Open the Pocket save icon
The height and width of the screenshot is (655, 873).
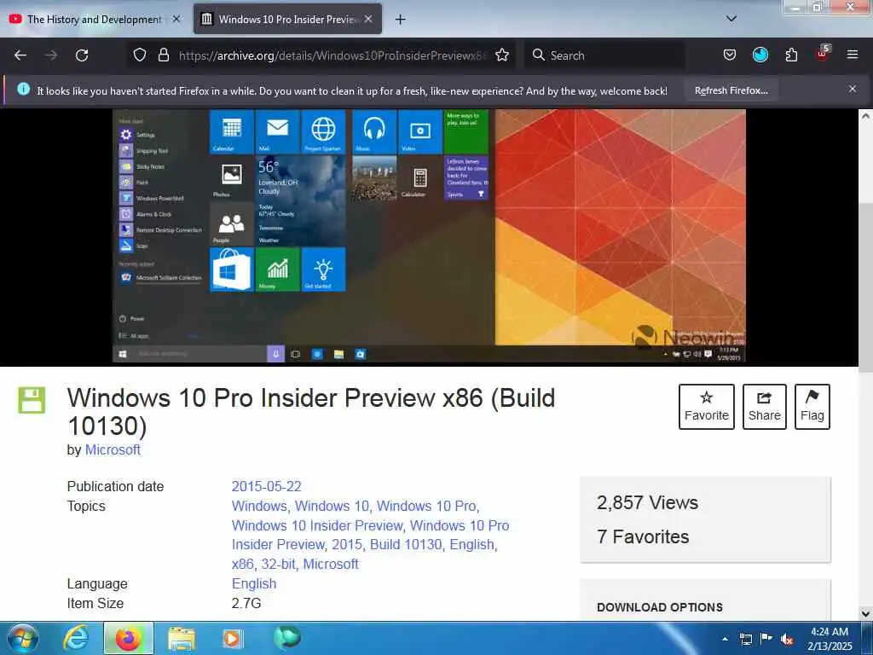[x=730, y=55]
